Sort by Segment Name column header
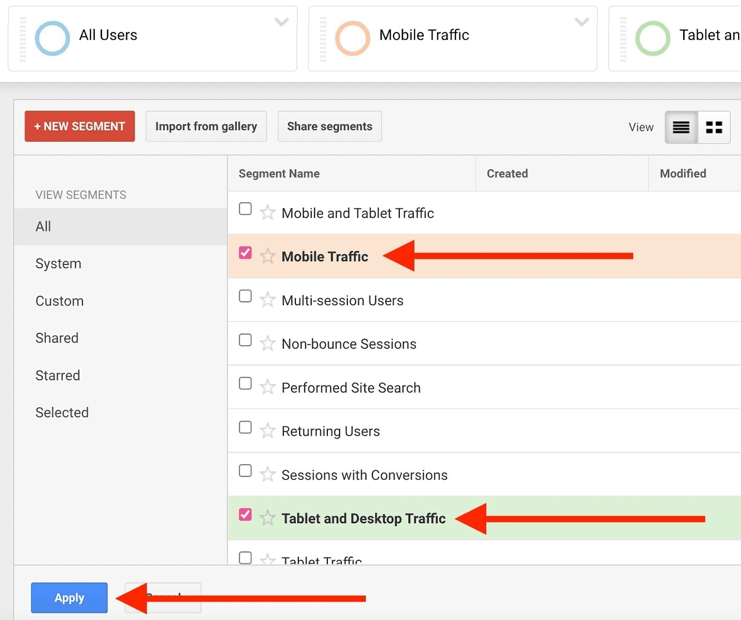This screenshot has height=620, width=741. (279, 174)
